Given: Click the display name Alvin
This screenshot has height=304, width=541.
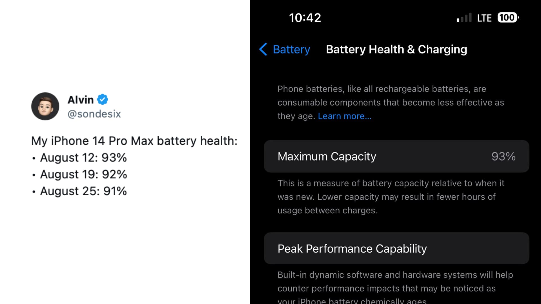Looking at the screenshot, I should 81,100.
